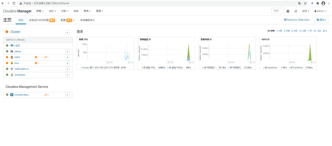Image resolution: width=332 pixels, height=146 pixels.
Task: Click the chart edit pencil icon
Action: coord(325,31)
